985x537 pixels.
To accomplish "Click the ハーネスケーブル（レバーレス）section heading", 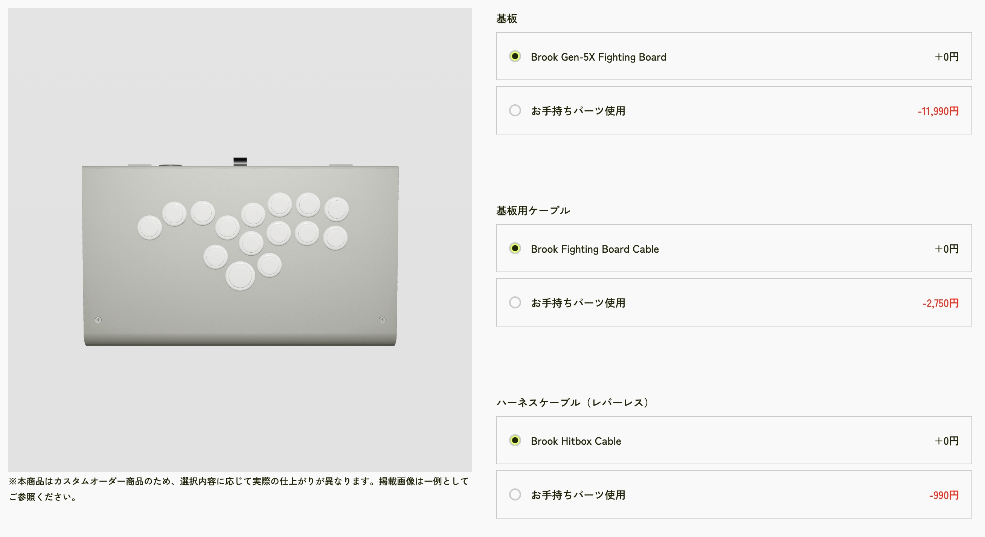I will coord(572,402).
